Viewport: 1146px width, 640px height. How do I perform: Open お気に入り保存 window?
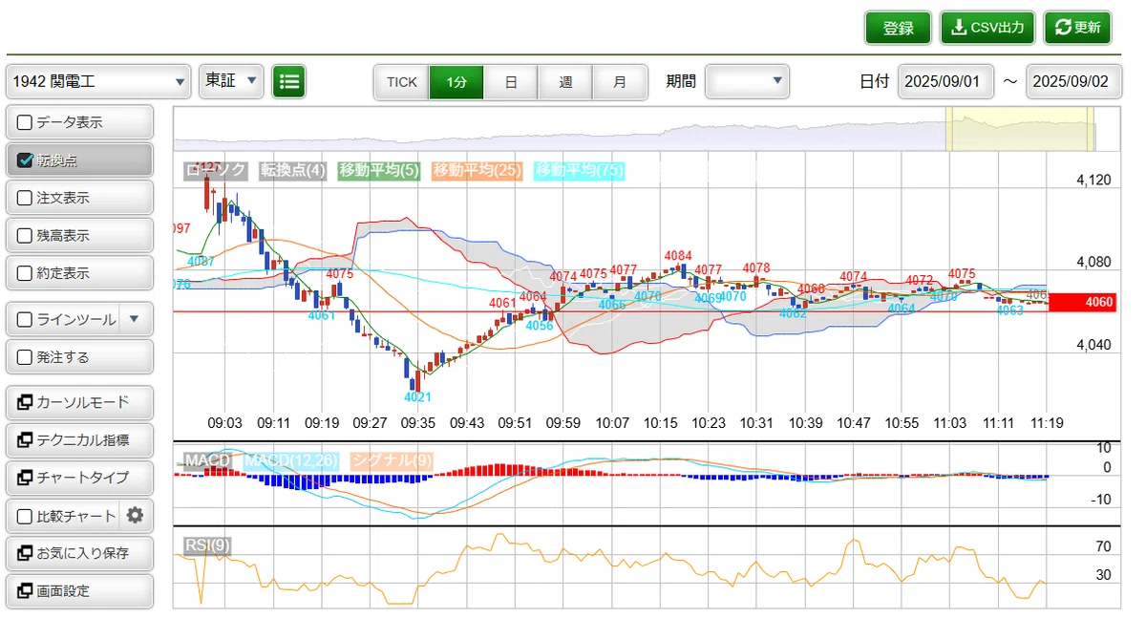coord(79,553)
